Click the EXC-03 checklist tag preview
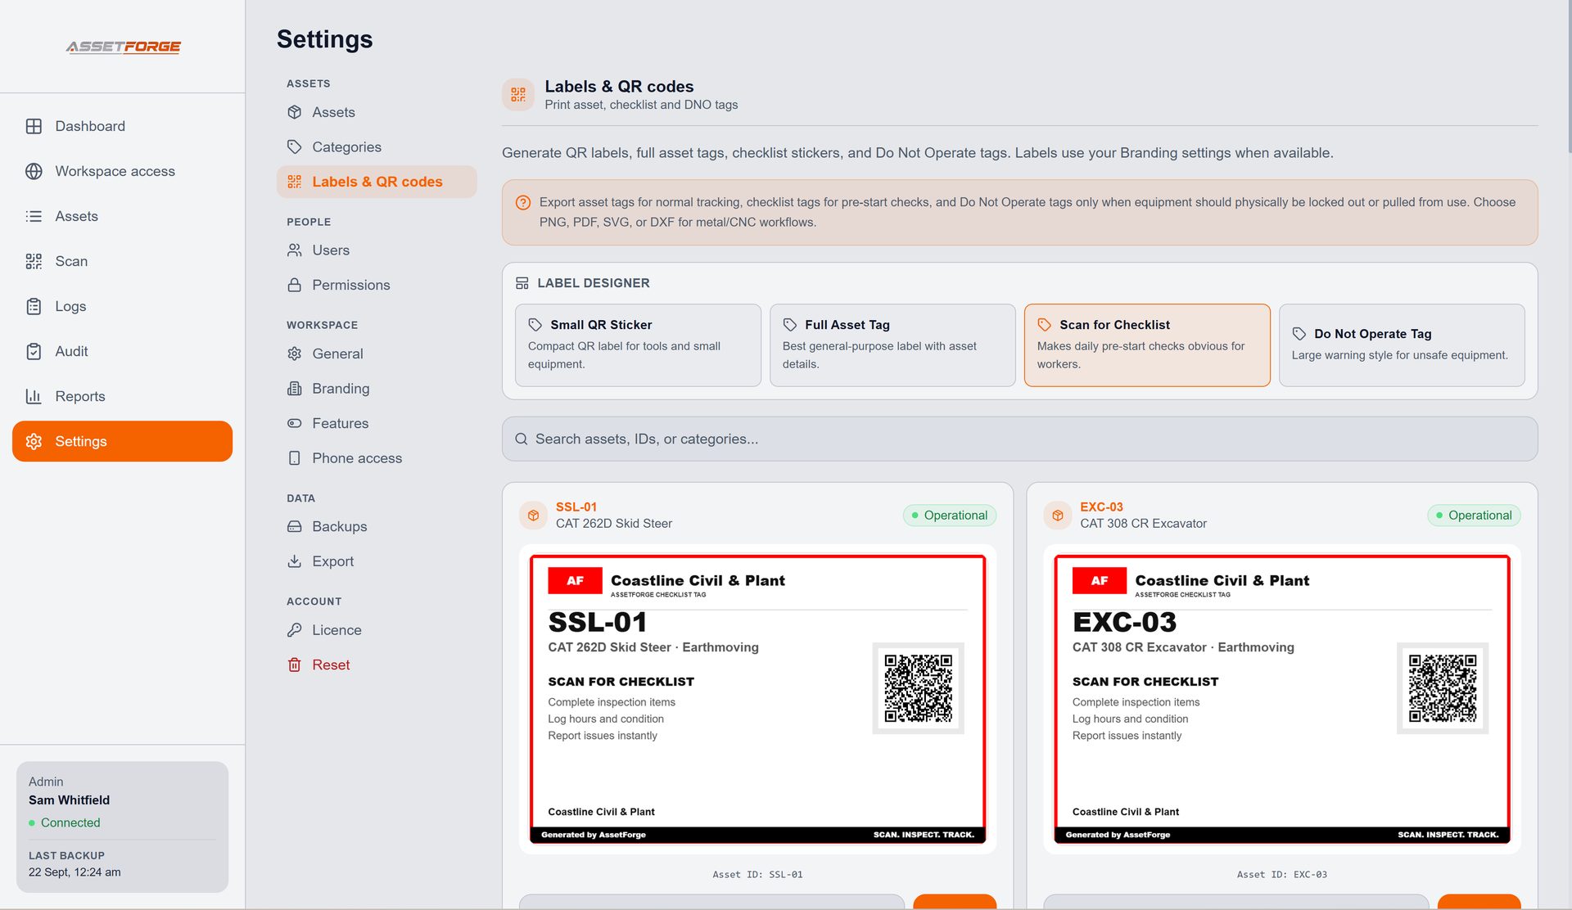Screen dimensions: 1572x910 coord(1282,700)
